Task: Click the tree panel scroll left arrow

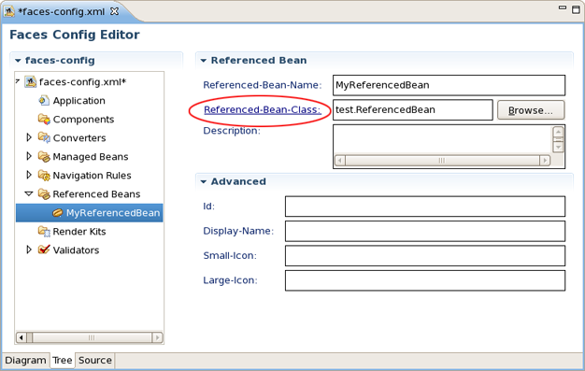Action: point(21,337)
